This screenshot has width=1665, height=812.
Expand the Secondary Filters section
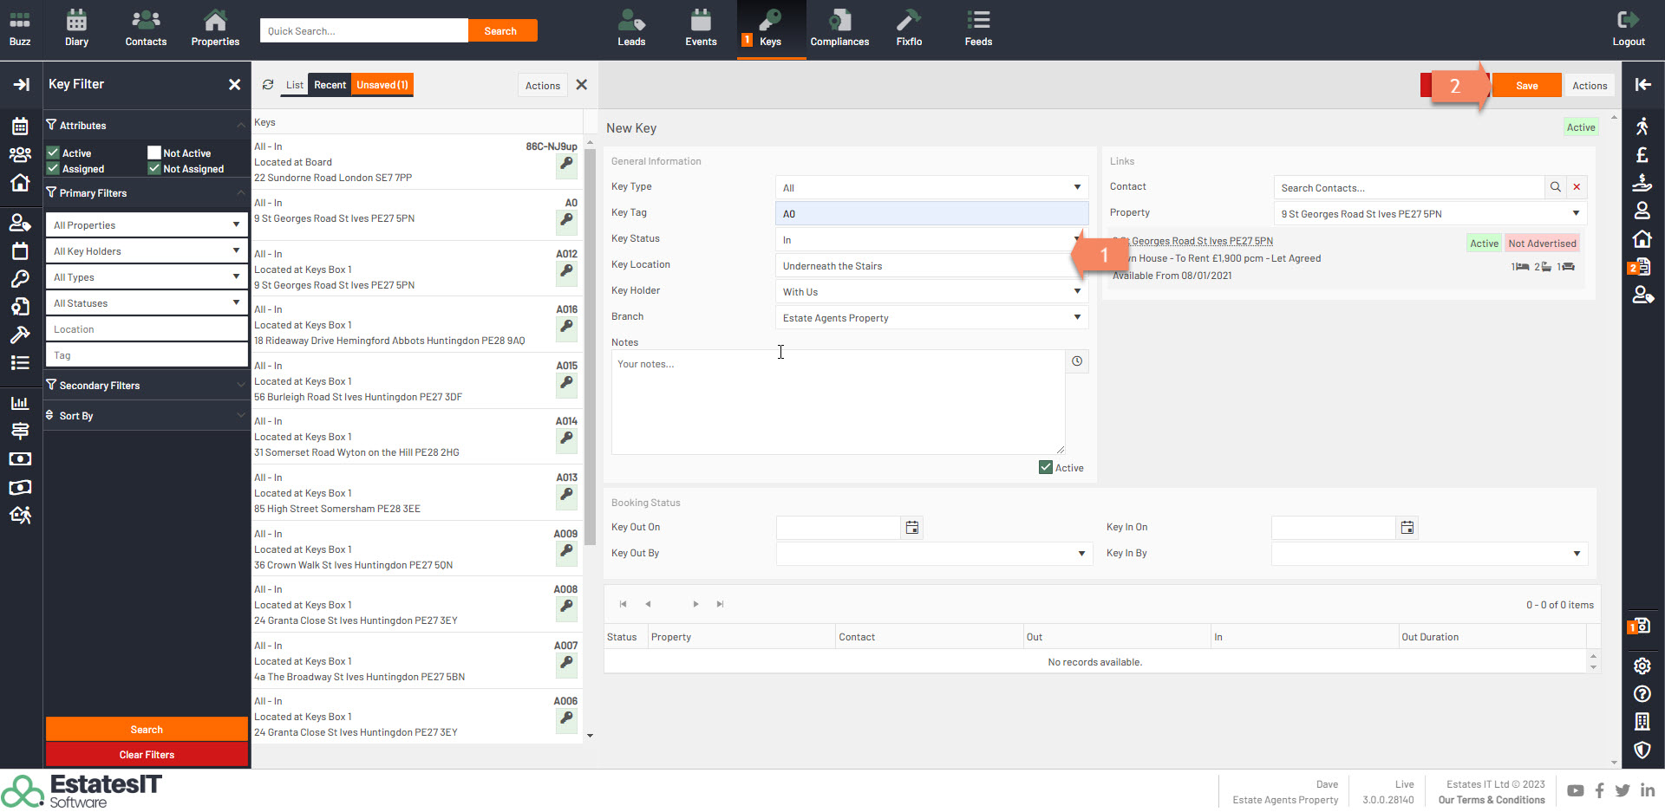[146, 386]
